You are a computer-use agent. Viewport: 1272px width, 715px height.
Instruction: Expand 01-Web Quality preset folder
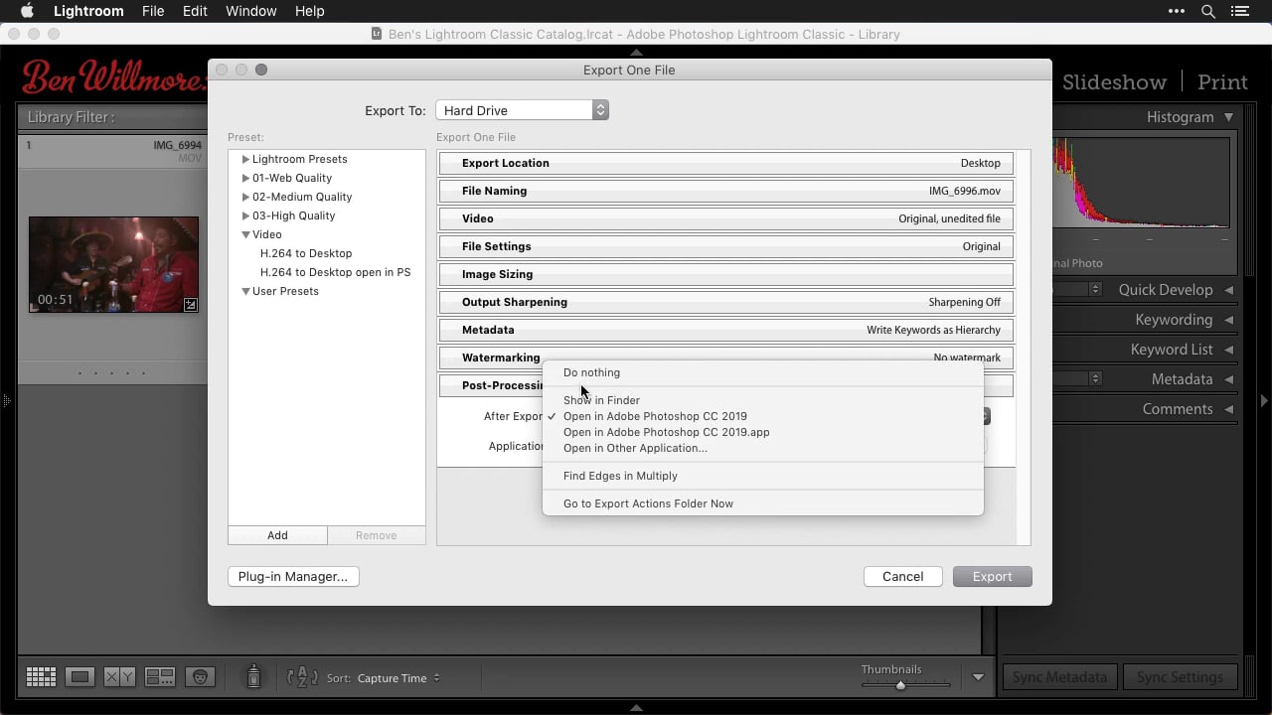pos(245,178)
